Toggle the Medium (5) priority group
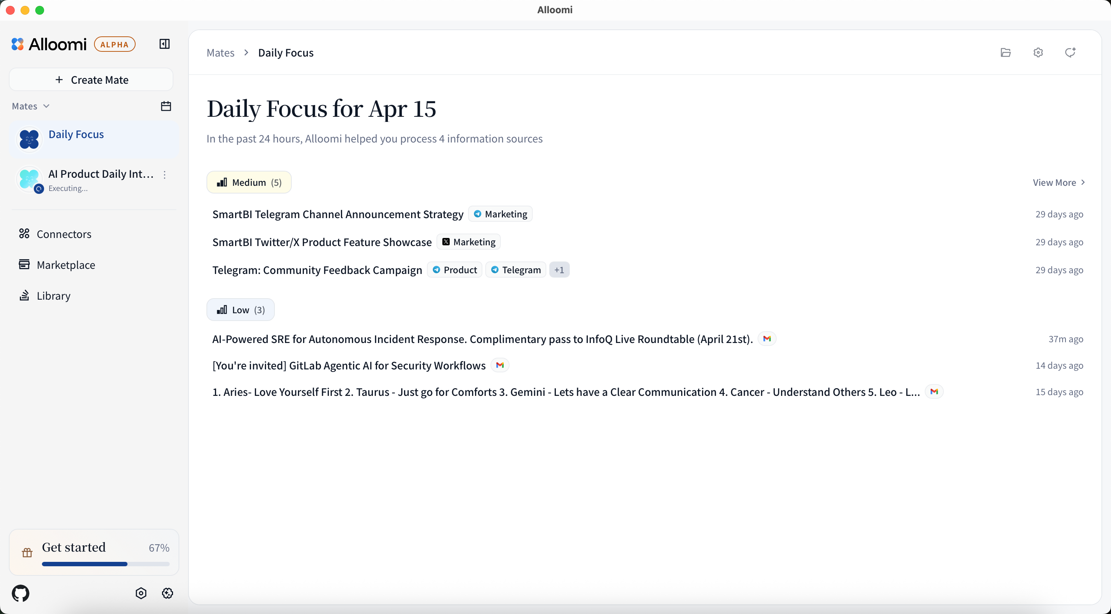 [x=249, y=183]
